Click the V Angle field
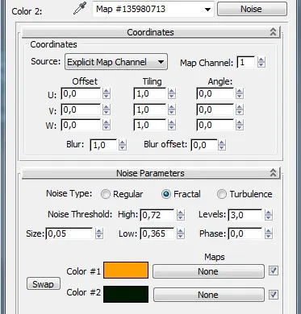 [x=215, y=109]
